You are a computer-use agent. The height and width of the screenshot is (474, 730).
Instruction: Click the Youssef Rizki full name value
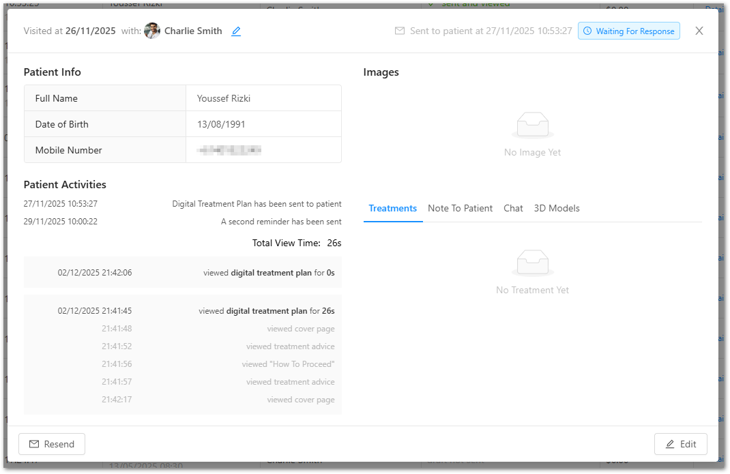click(x=224, y=98)
